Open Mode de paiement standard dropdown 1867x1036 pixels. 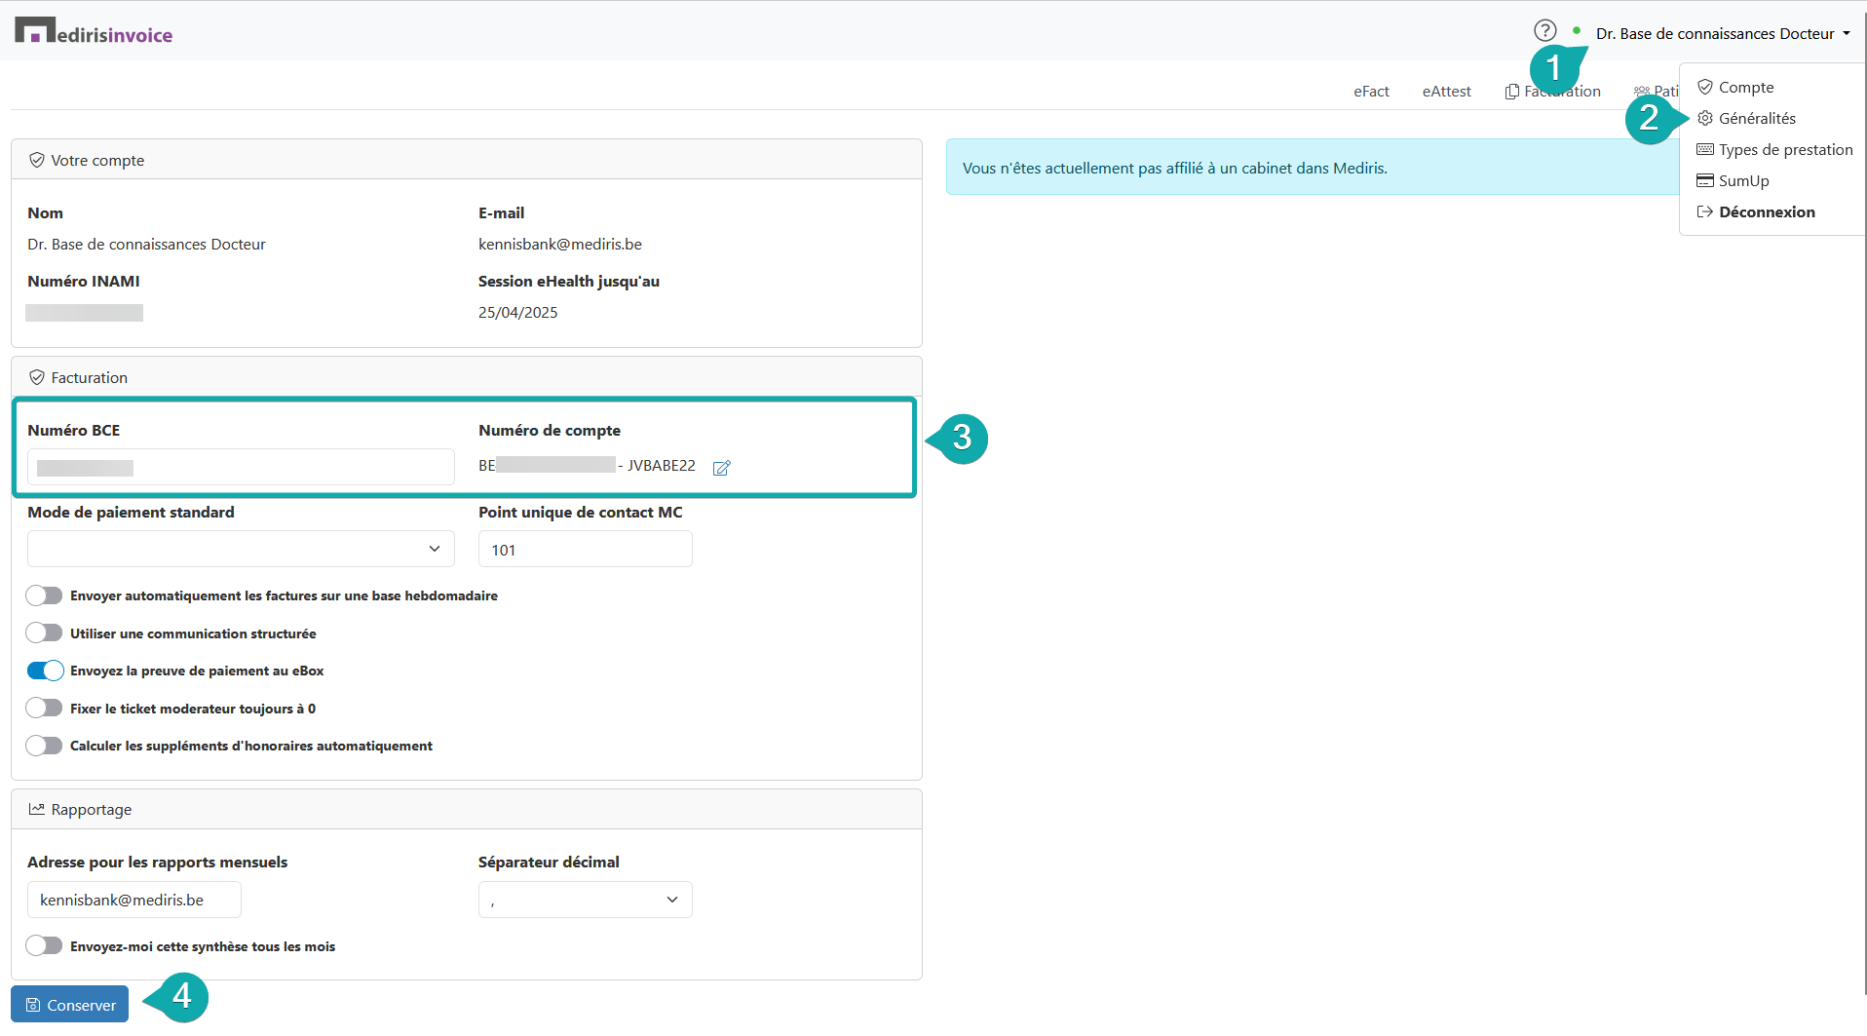tap(241, 549)
